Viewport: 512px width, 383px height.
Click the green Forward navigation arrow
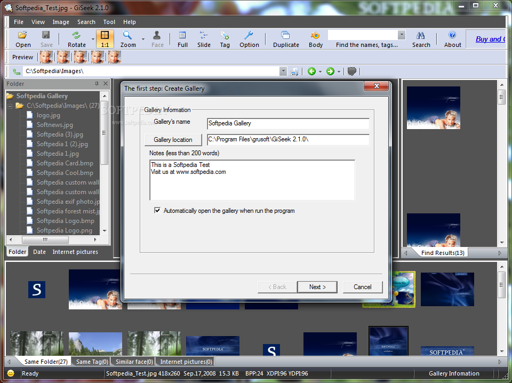(x=331, y=71)
